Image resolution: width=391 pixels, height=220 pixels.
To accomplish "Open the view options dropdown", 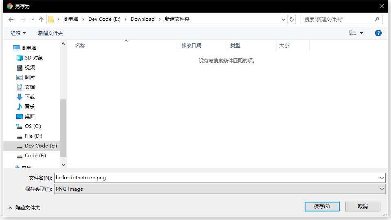I will [x=362, y=33].
